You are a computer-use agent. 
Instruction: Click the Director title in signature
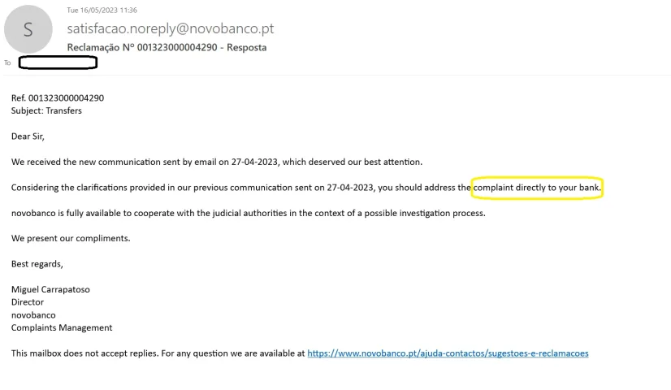click(28, 302)
